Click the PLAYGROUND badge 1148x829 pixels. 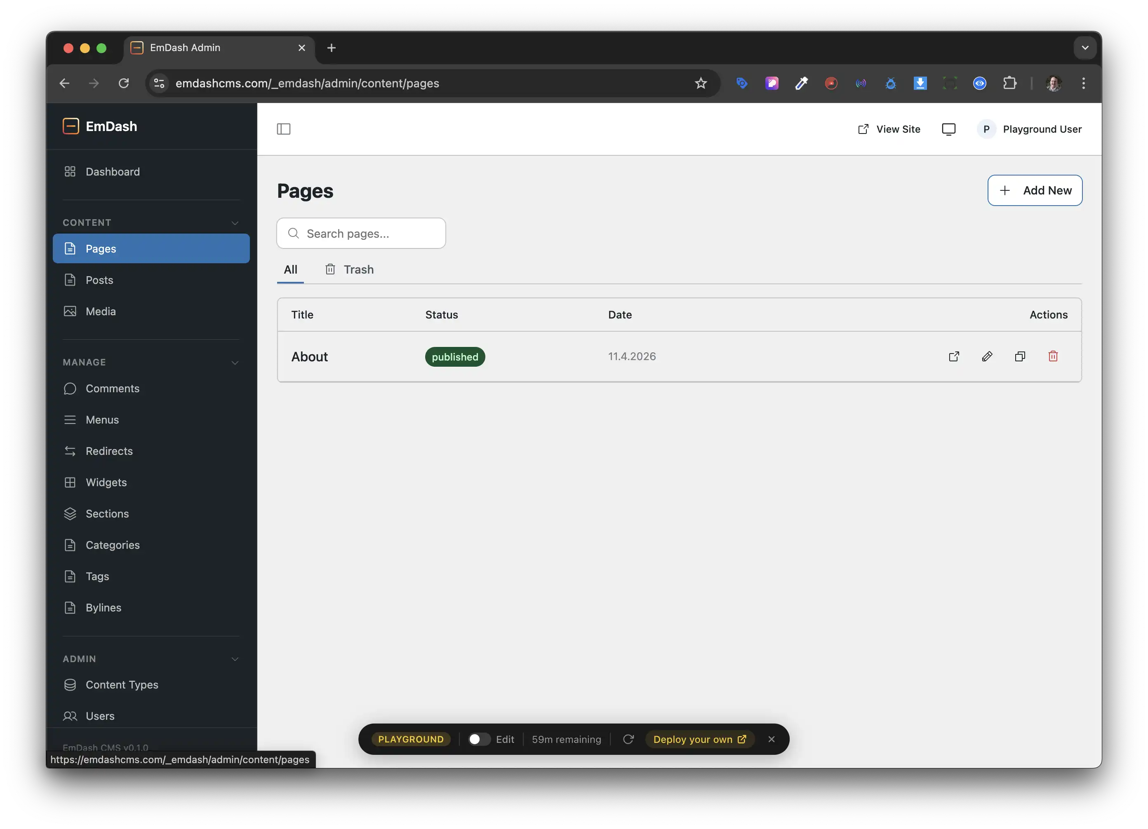(x=411, y=739)
